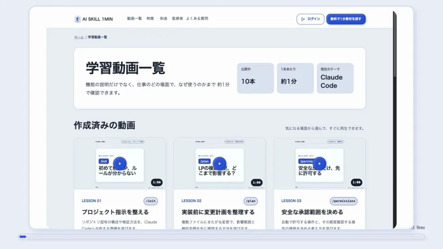Click the page's vertical scrollbar thumb
Viewport: 443px width, 249px height.
click(x=395, y=45)
